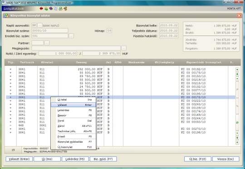
Task: Choose Választ in the context menu
Action: coord(73,105)
